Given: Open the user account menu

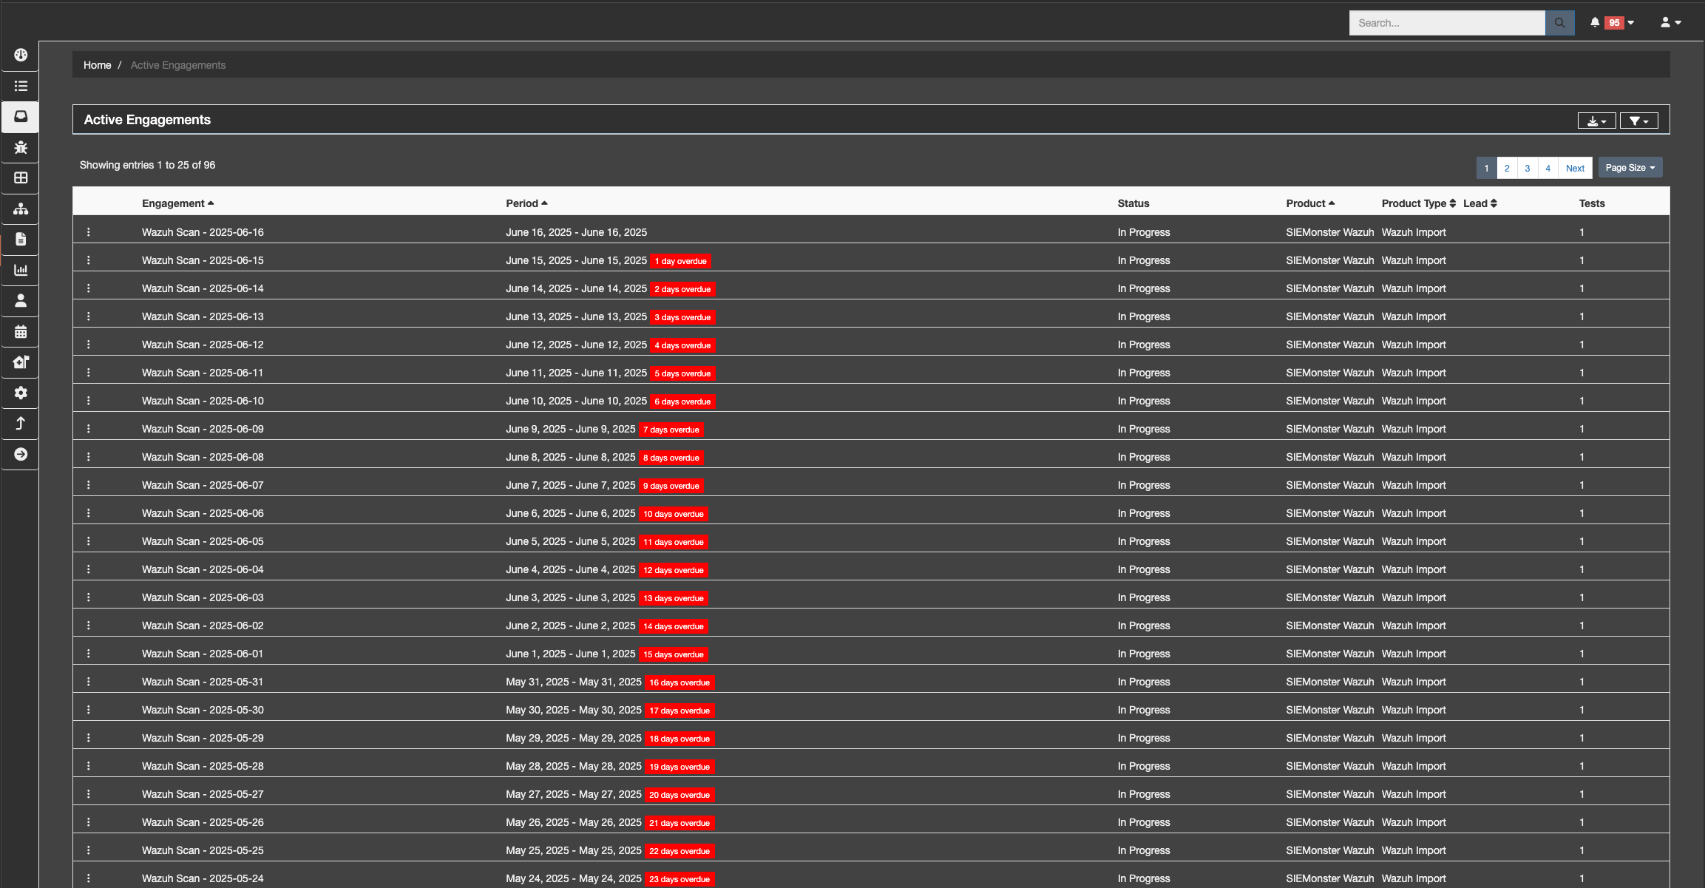Looking at the screenshot, I should click(x=1670, y=23).
